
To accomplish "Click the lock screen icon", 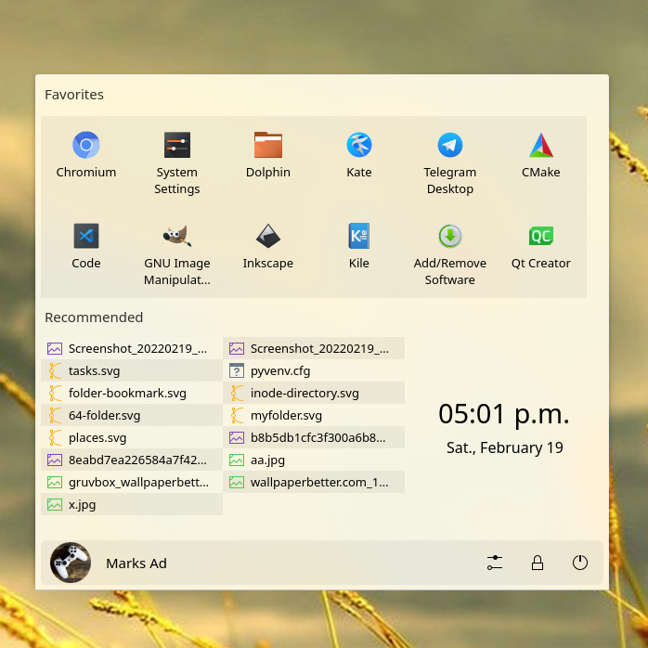I will tap(537, 563).
